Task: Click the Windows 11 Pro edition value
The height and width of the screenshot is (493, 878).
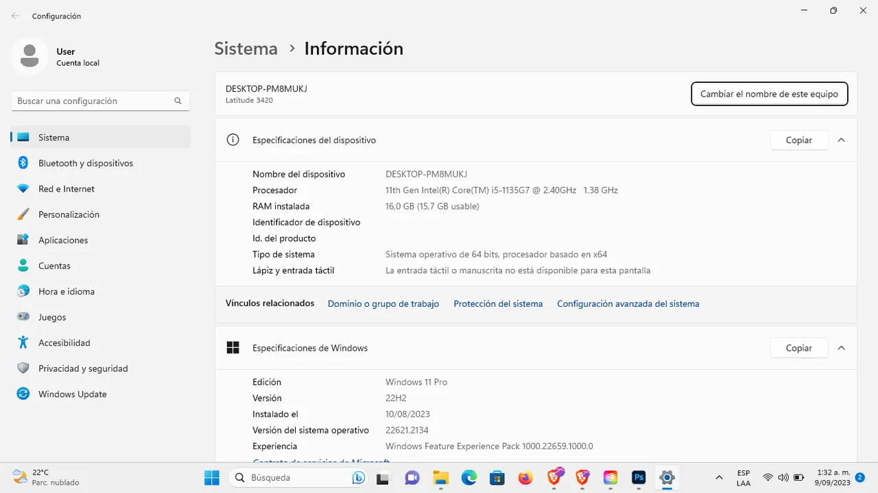Action: tap(416, 382)
